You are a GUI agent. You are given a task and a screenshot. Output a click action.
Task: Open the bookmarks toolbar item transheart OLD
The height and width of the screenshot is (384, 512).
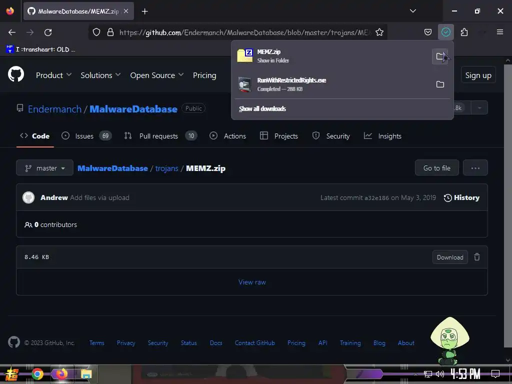click(x=41, y=49)
